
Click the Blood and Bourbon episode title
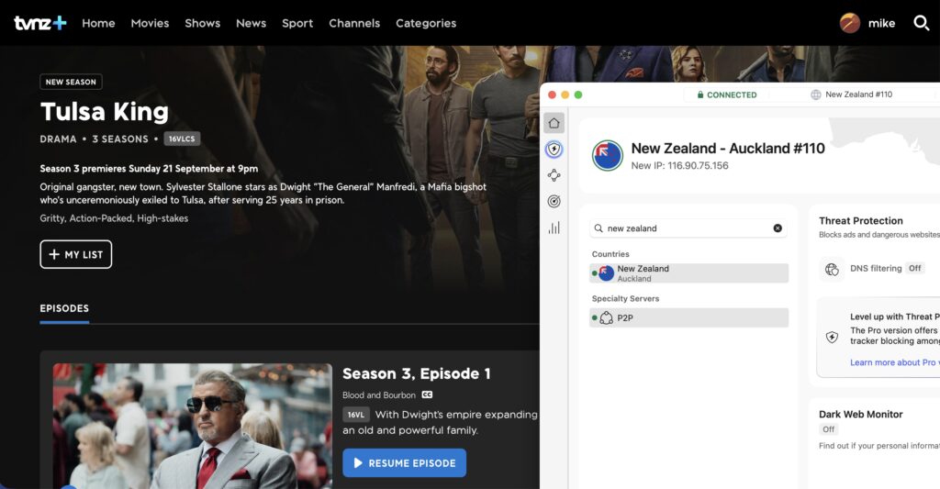379,395
